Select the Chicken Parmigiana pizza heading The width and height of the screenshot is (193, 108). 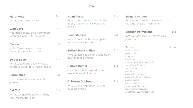(139, 32)
